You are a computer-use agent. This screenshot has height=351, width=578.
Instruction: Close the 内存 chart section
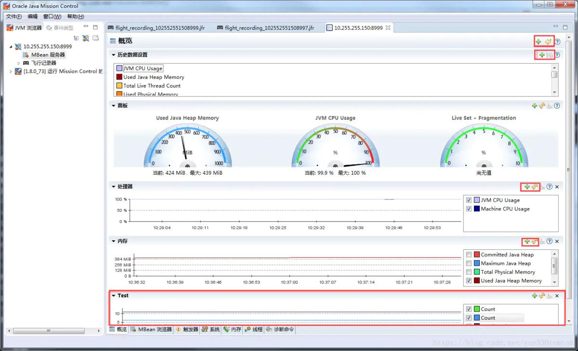coord(557,241)
